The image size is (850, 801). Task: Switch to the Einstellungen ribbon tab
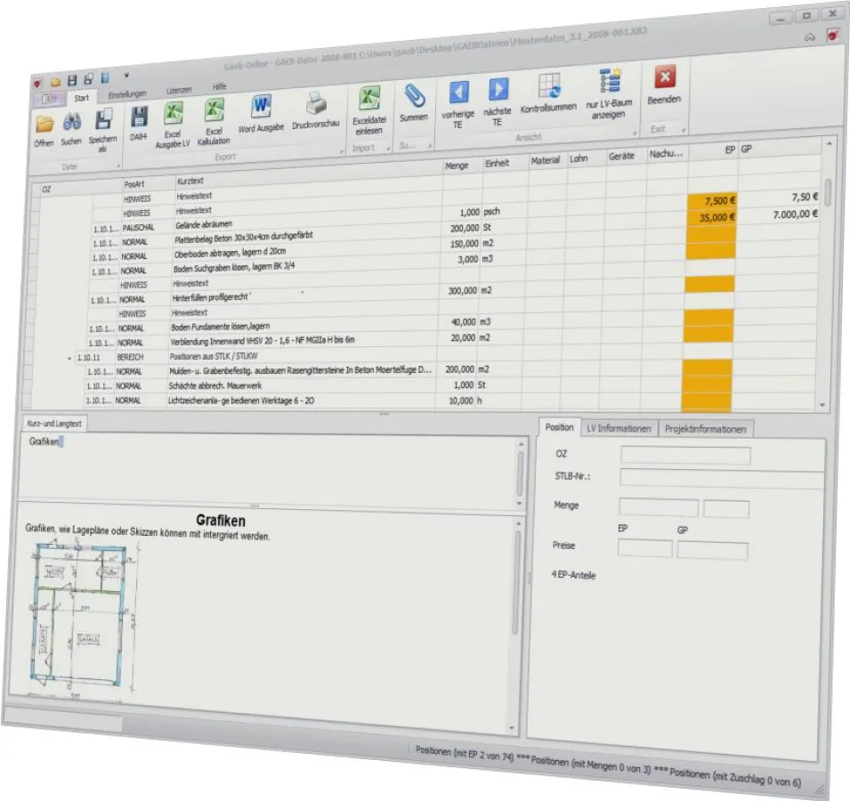pos(126,94)
